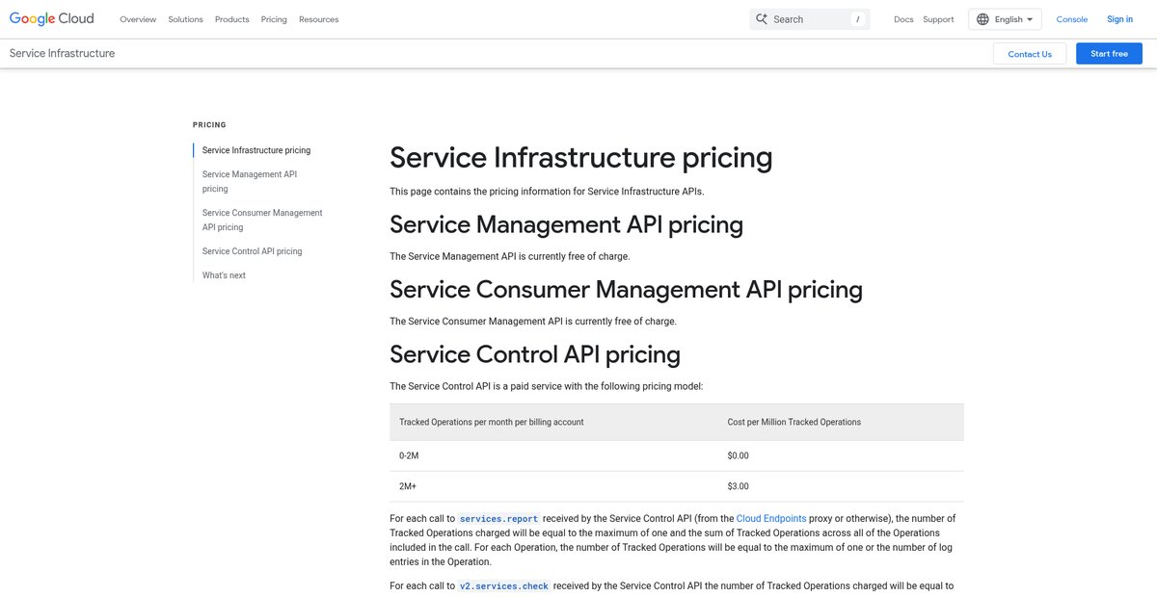
Task: Click the Google Cloud logo
Action: click(52, 18)
